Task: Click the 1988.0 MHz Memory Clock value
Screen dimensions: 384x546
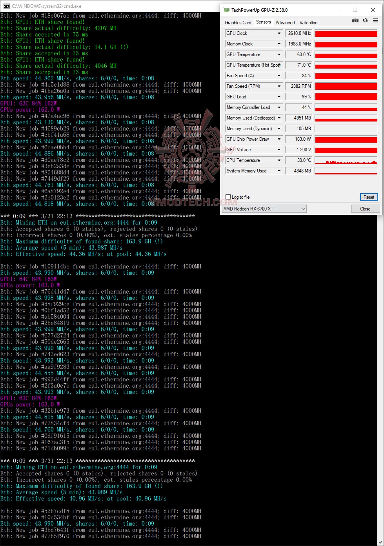Action: tap(299, 44)
